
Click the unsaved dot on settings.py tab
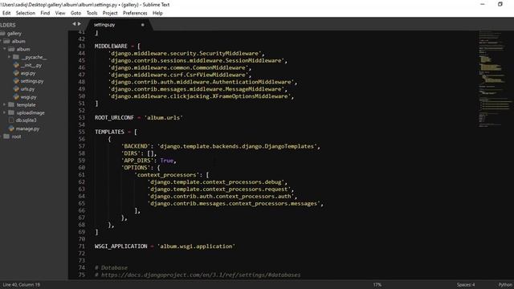pos(143,25)
